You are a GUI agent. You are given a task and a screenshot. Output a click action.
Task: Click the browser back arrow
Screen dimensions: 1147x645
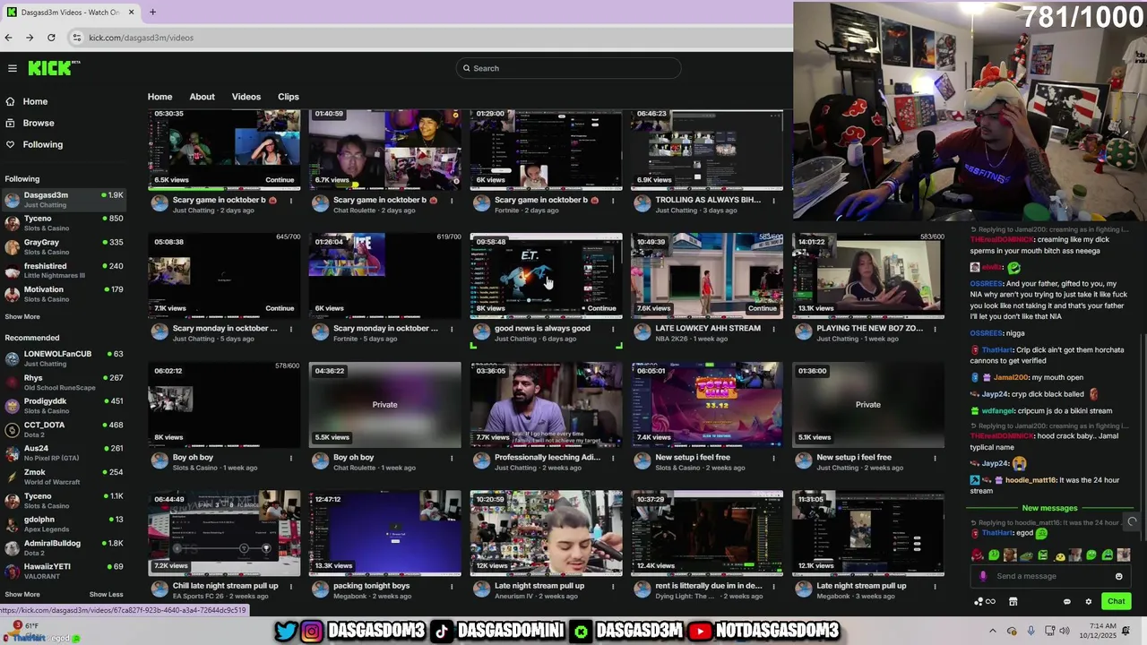tap(8, 38)
